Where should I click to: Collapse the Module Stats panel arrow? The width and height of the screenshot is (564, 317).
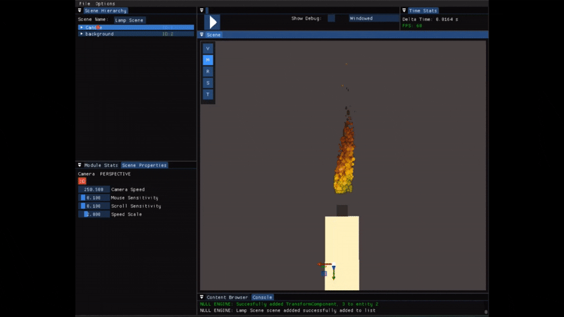80,165
